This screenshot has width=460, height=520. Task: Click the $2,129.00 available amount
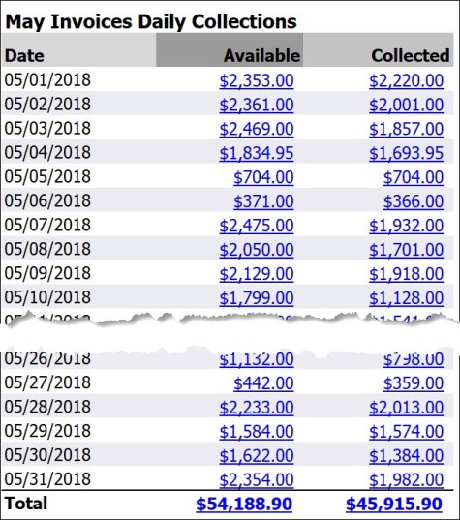coord(257,274)
